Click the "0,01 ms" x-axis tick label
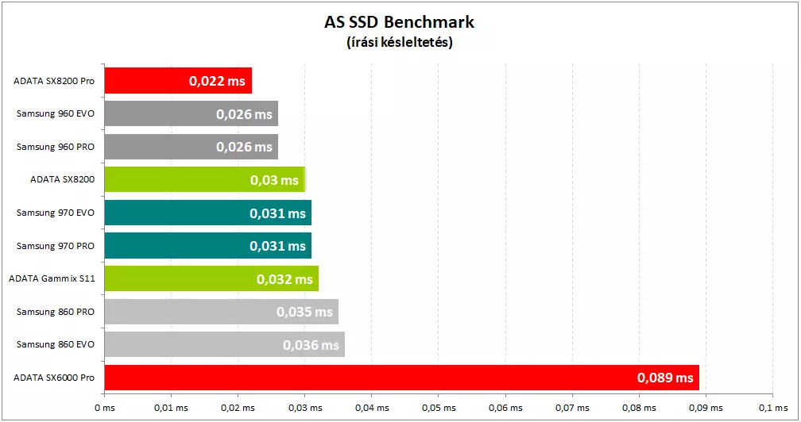This screenshot has height=422, width=801. (x=171, y=408)
